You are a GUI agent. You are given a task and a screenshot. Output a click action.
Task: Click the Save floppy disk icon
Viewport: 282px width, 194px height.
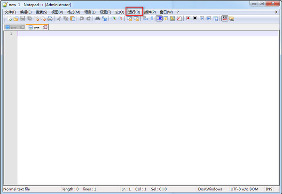[23, 18]
